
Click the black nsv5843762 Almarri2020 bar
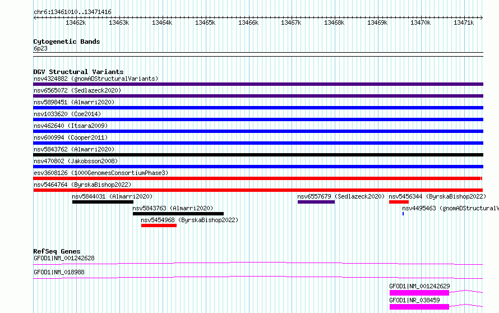point(258,155)
